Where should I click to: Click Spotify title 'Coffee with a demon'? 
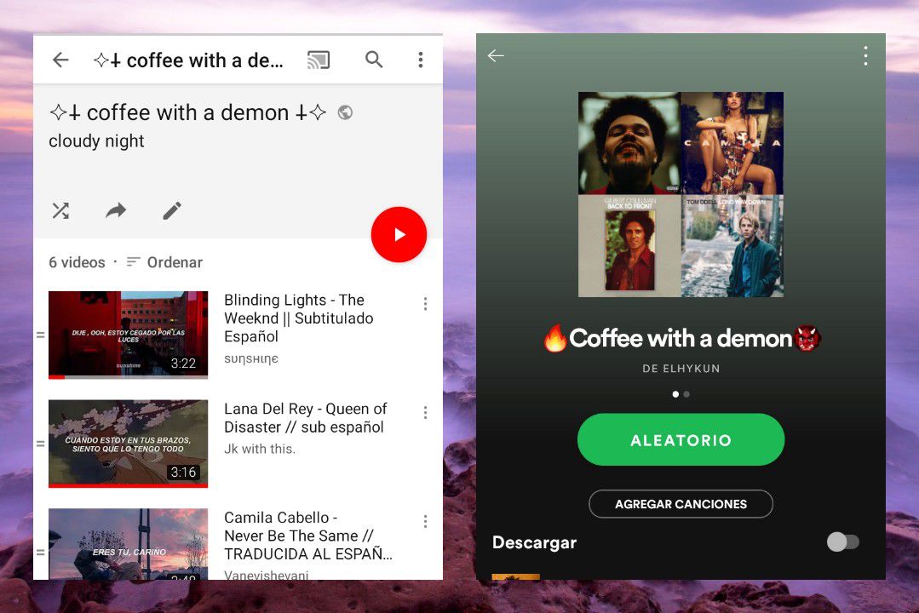(x=681, y=338)
